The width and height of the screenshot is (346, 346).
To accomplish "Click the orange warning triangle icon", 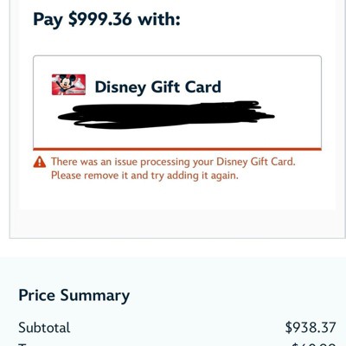I will (x=40, y=162).
